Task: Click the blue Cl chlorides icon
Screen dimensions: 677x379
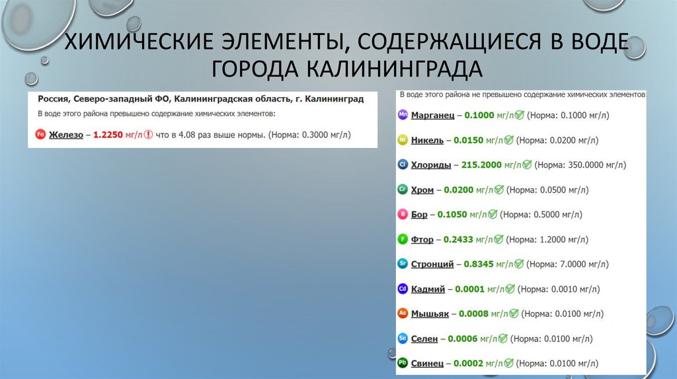Action: pyautogui.click(x=403, y=164)
